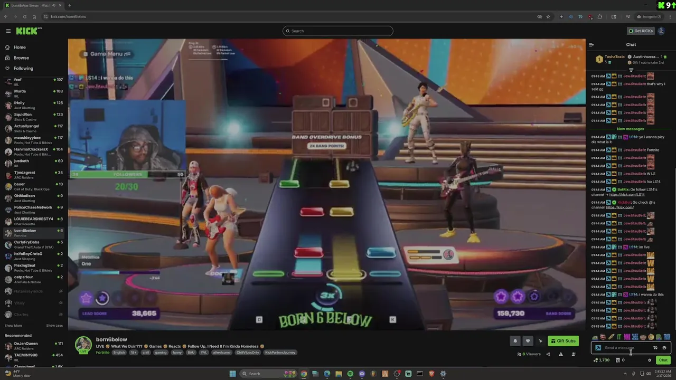This screenshot has height=380, width=676.
Task: Open the mzashleyybee channel
Action: (x=34, y=140)
